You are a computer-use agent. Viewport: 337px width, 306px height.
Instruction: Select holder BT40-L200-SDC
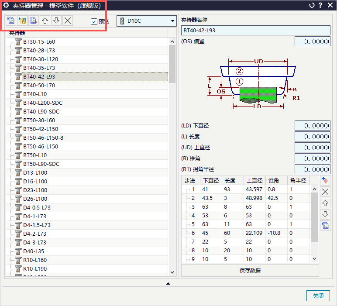43,103
